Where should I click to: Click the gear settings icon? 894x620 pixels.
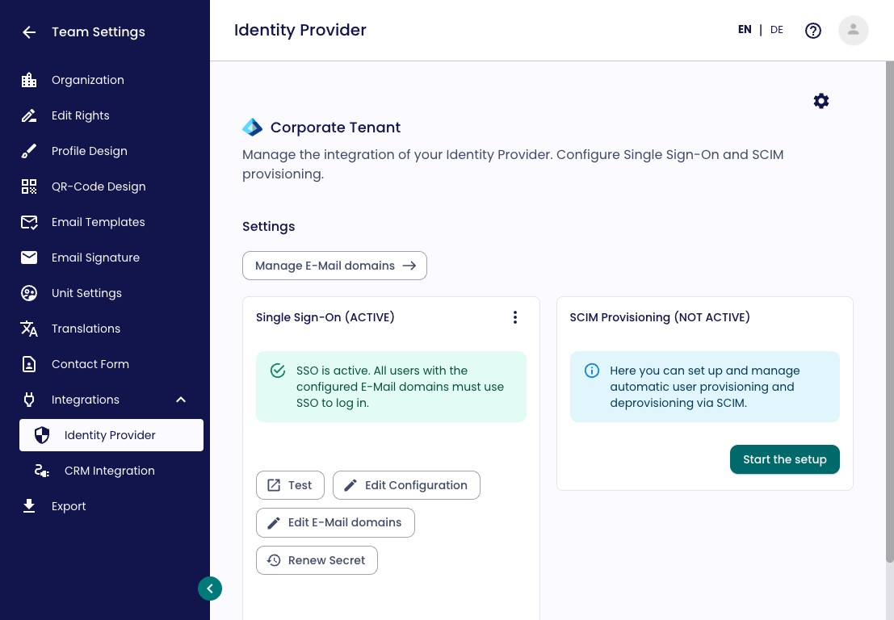(821, 101)
